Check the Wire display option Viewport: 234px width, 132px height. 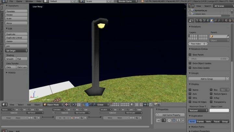pyautogui.click(x=190, y=97)
